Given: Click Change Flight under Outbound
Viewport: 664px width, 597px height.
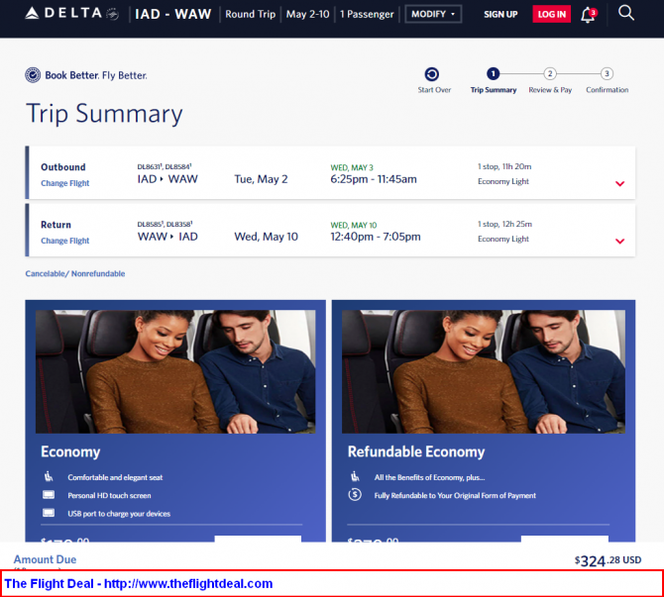Looking at the screenshot, I should [64, 183].
